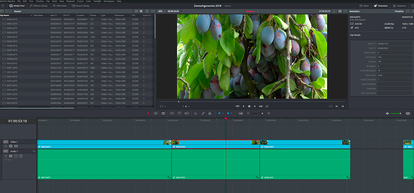Viewport: 414px width, 193px height.
Task: Open the Effects Library panel
Action: pos(39,6)
